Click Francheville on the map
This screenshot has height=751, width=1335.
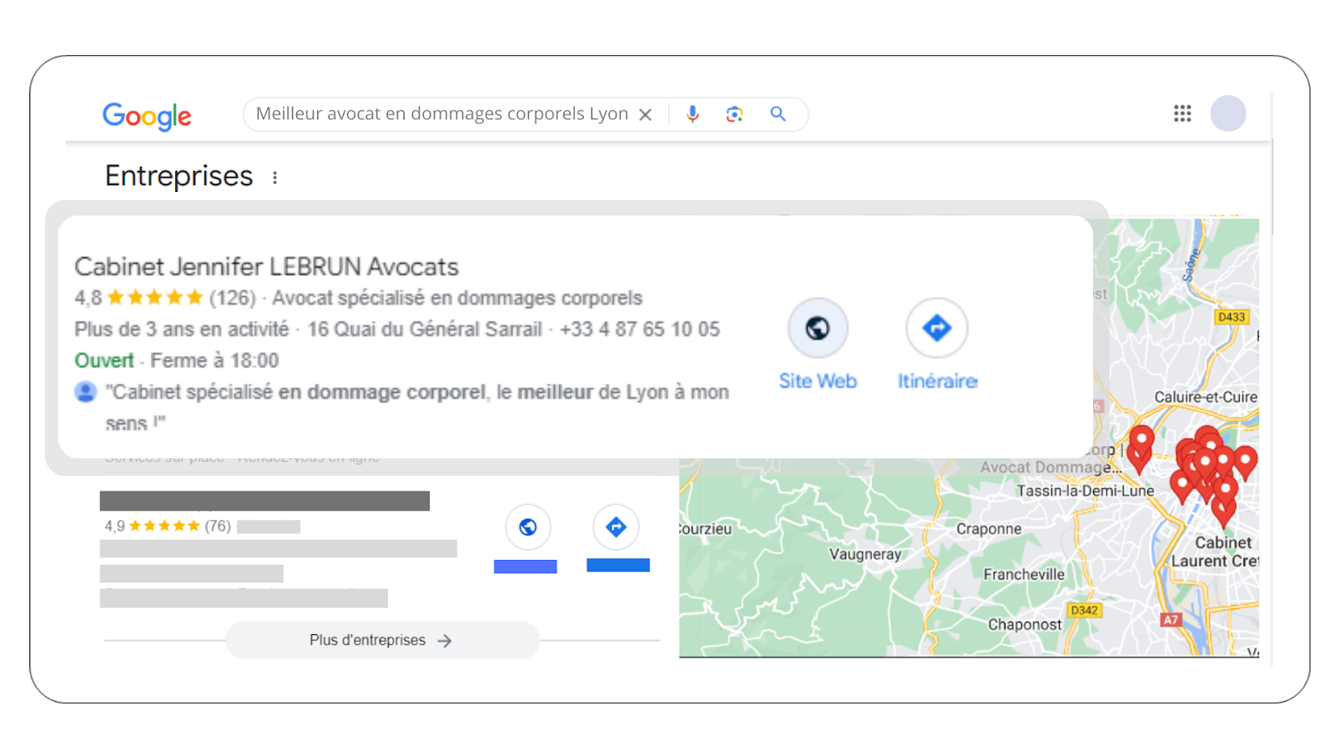1024,574
